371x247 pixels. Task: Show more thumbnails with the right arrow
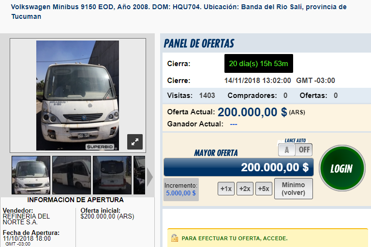(150, 177)
